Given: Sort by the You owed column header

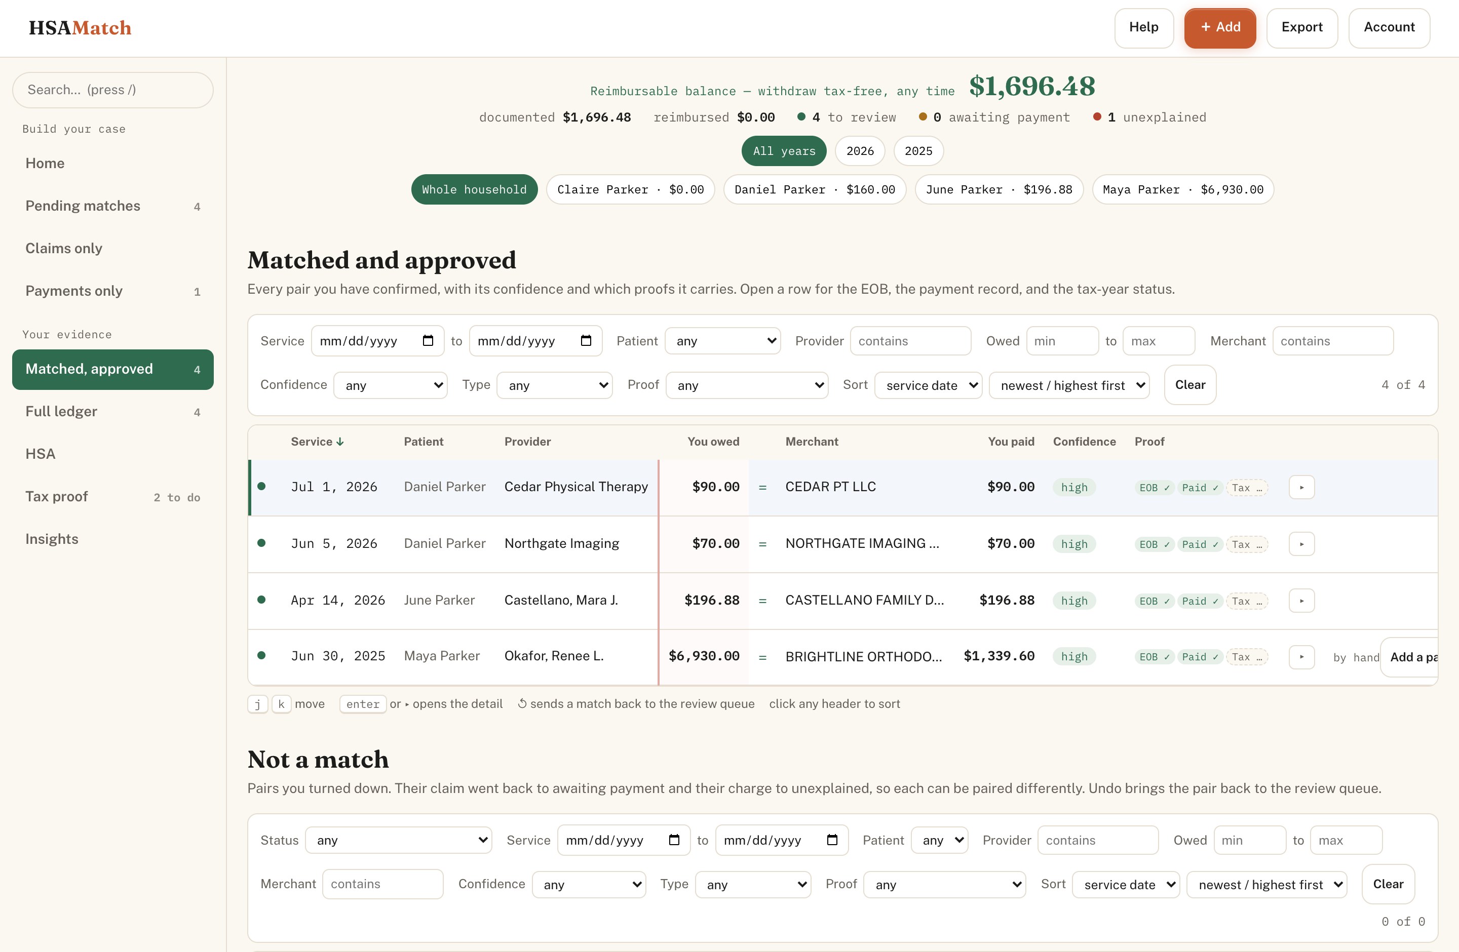Looking at the screenshot, I should tap(713, 442).
